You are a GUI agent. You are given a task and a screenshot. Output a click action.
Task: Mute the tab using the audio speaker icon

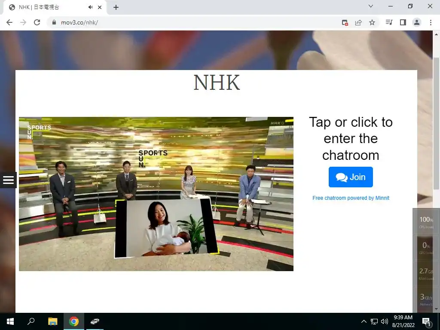click(x=90, y=7)
